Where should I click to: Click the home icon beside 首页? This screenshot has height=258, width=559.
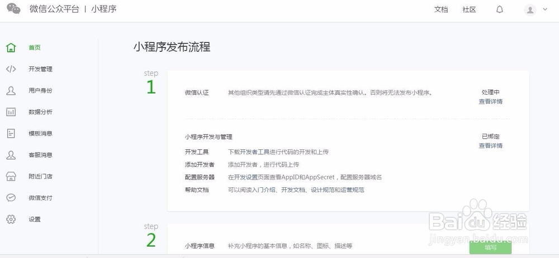(x=11, y=47)
